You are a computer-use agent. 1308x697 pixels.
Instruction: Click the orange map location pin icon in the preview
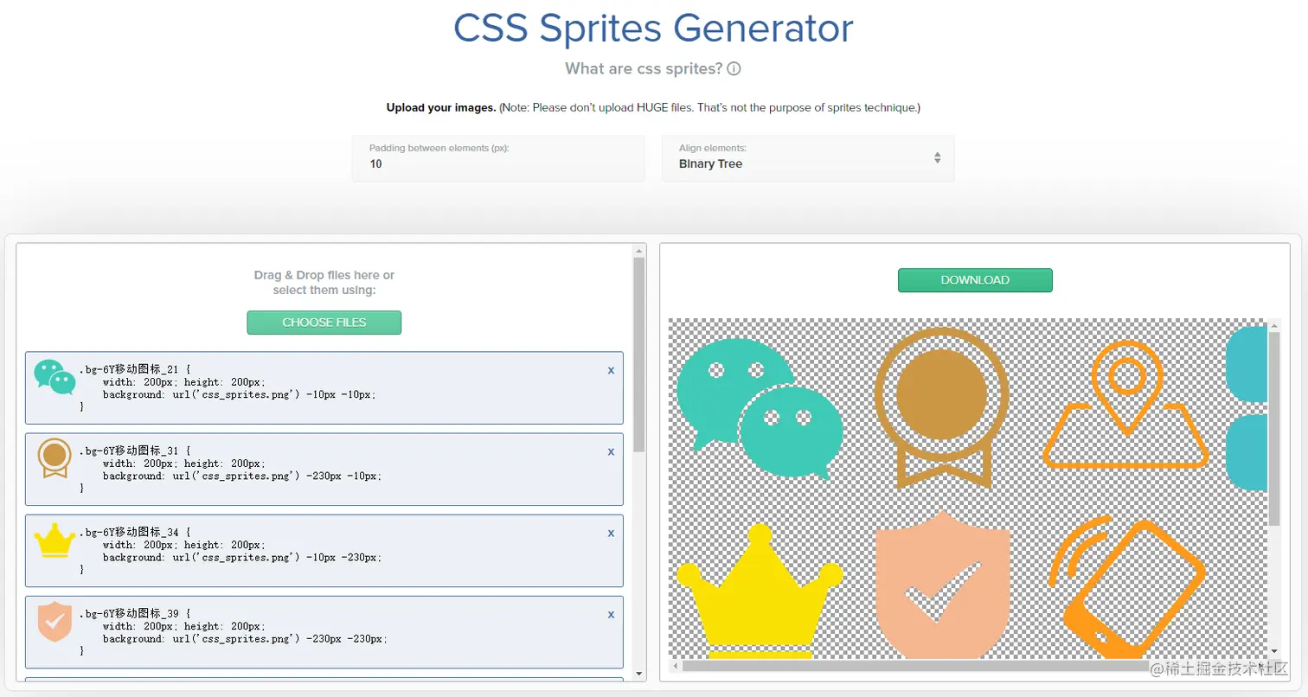(x=1125, y=405)
